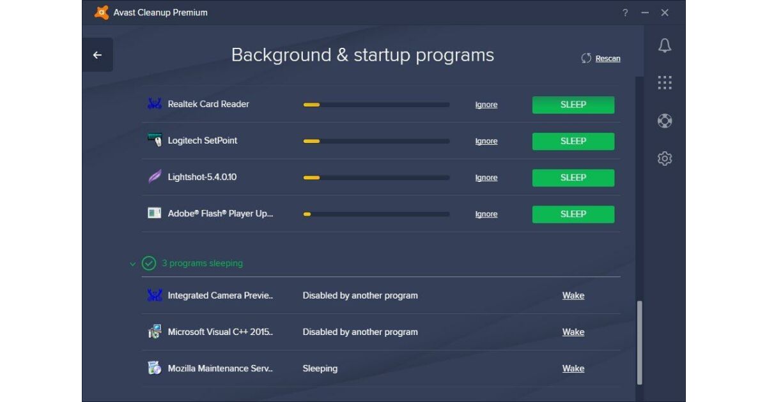Open the settings gear icon

click(665, 158)
